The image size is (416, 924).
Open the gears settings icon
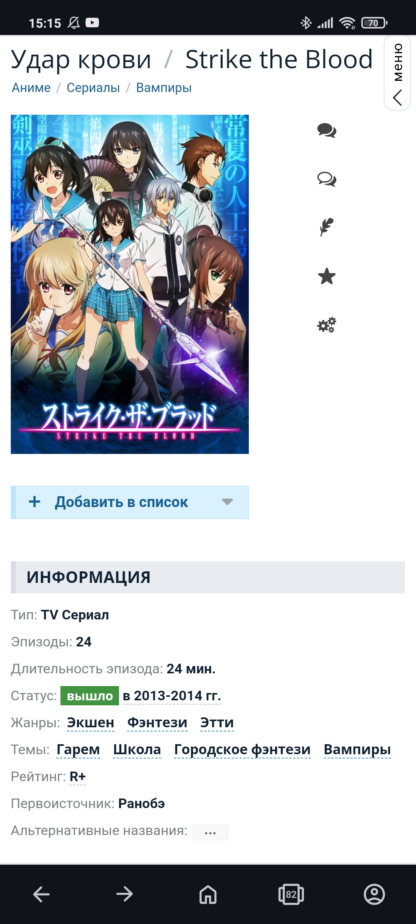click(x=327, y=325)
